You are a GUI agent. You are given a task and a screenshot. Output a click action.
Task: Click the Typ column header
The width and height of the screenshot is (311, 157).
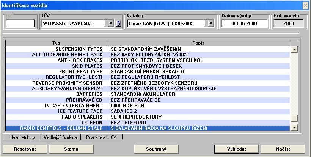pyautogui.click(x=55, y=43)
